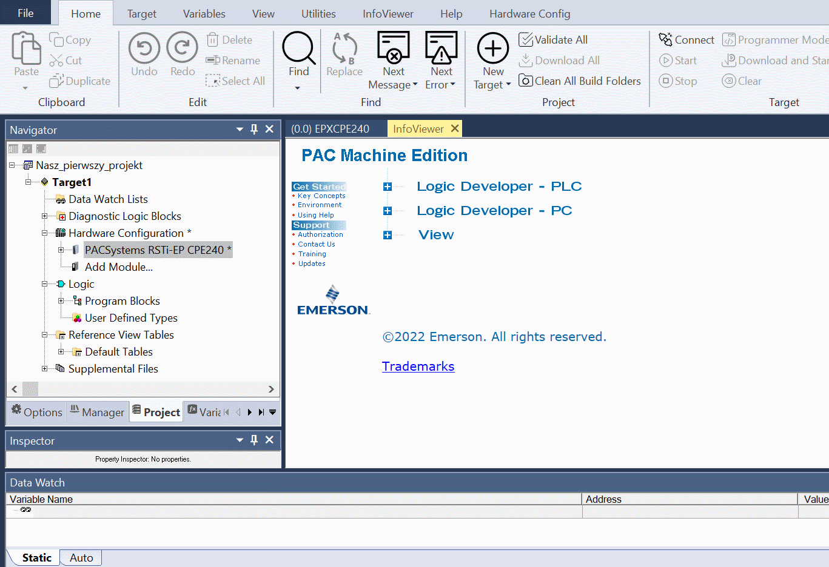Switch to the (0.0) EPXCPE240 document tab
Screen dimensions: 829x567
click(330, 129)
